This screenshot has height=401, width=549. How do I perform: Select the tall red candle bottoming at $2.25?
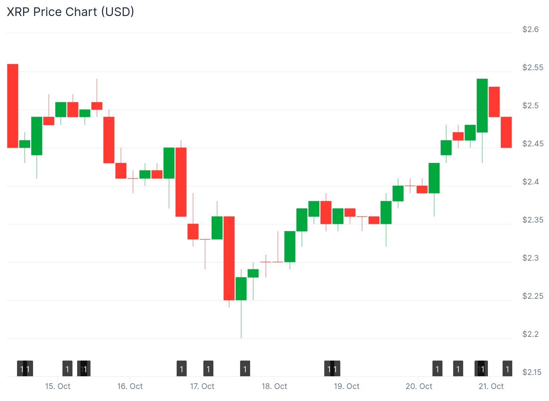tap(229, 258)
